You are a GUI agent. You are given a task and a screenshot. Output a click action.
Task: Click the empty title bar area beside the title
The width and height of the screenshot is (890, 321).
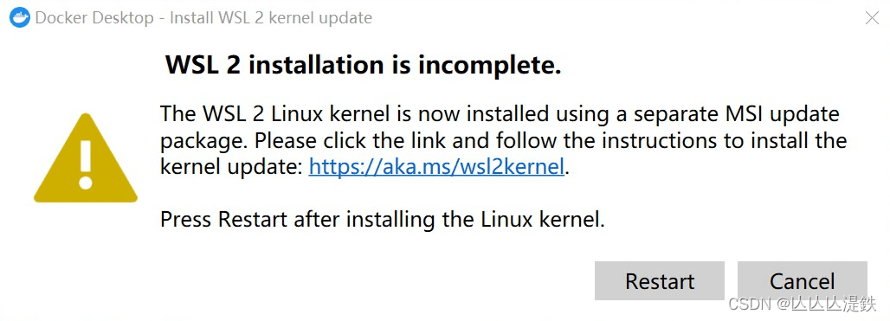613,17
